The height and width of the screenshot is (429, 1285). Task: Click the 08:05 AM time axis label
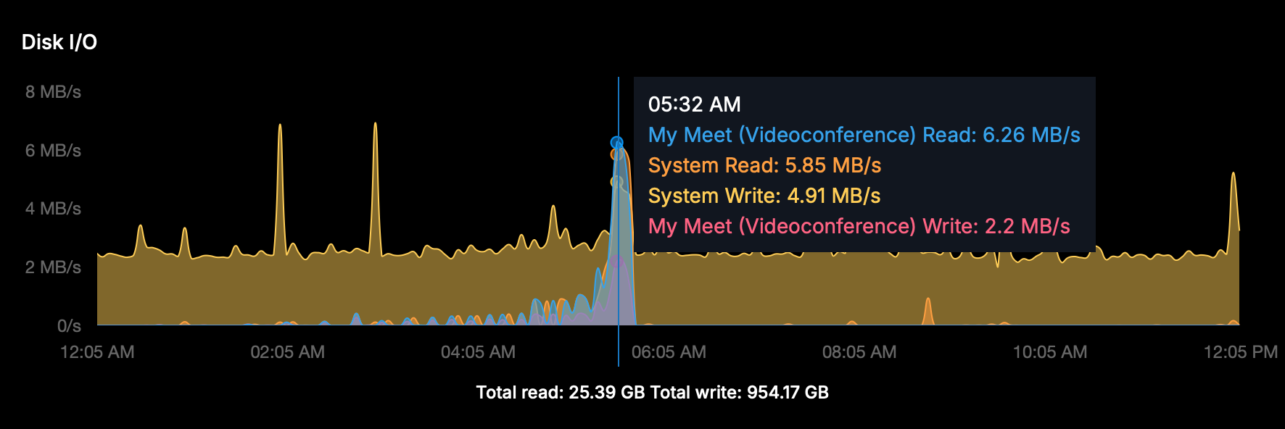pos(859,352)
